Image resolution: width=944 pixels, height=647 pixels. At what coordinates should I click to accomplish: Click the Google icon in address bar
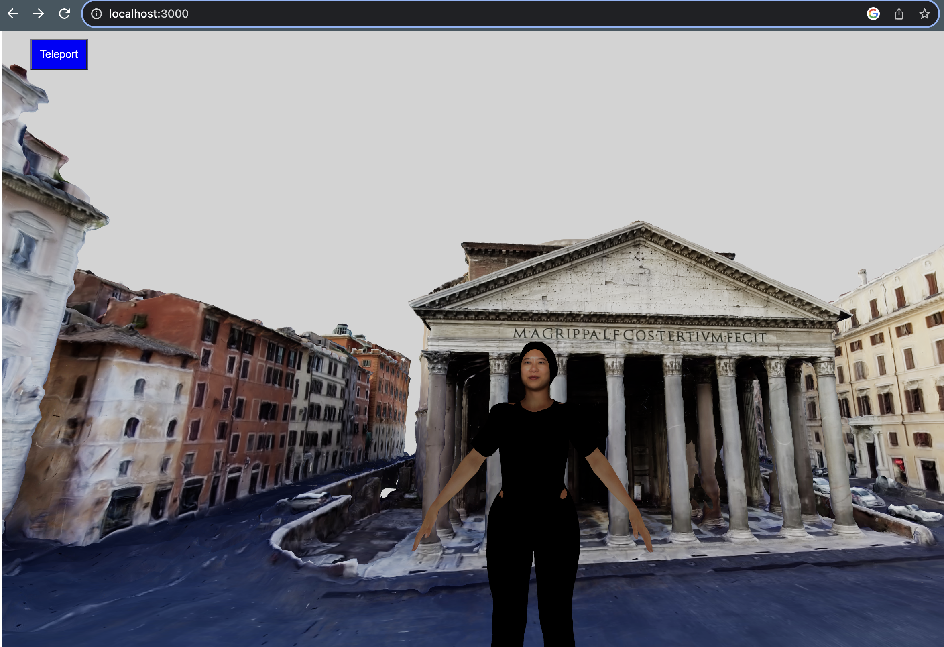pyautogui.click(x=873, y=14)
